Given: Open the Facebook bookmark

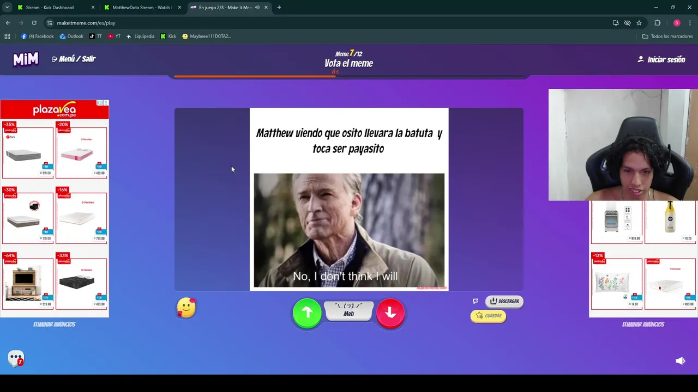Looking at the screenshot, I should (x=37, y=36).
